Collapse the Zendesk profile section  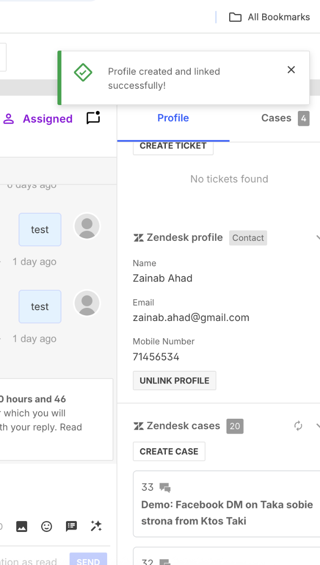click(317, 237)
